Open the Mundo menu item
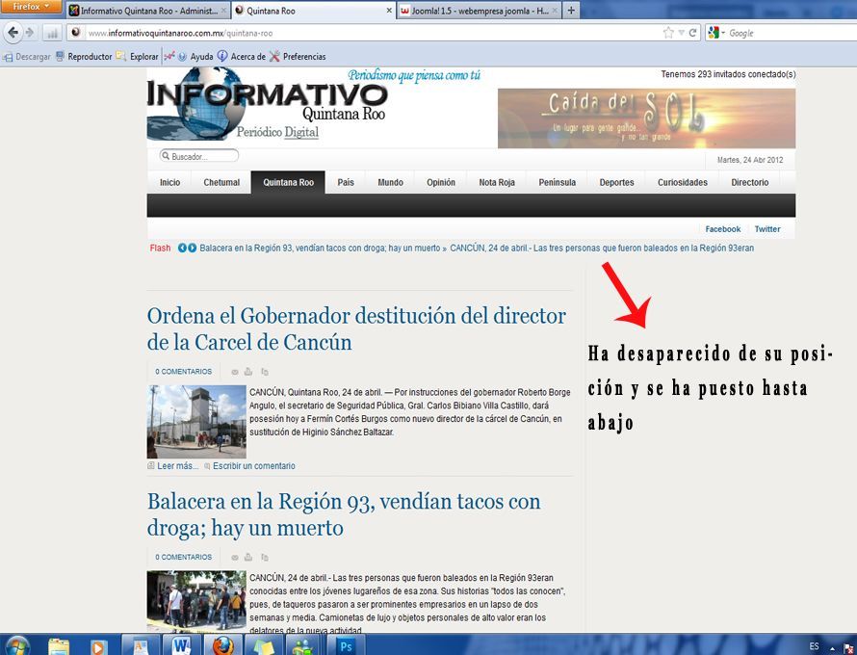Image resolution: width=857 pixels, height=655 pixels. tap(390, 182)
